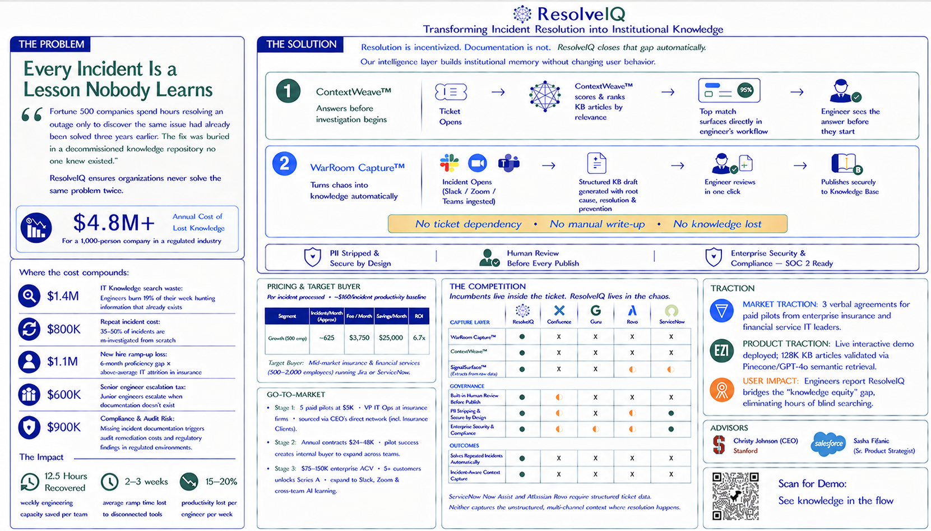
Task: Click the THE PROBLEM section header
Action: [51, 44]
